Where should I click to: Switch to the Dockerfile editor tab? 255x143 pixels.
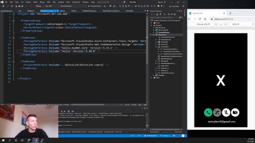(129, 11)
